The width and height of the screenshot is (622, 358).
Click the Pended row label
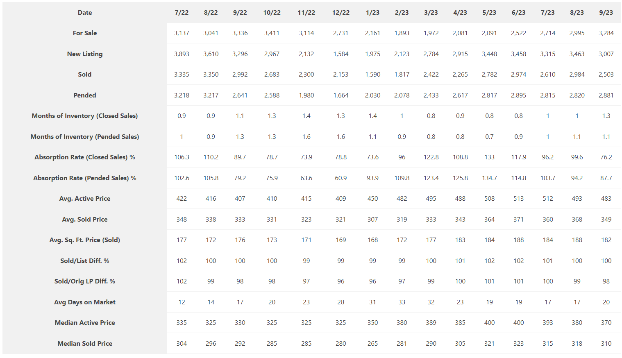coord(85,95)
